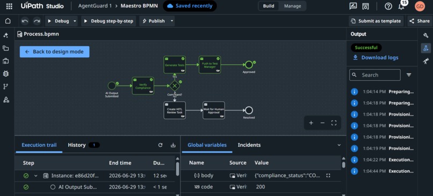Screen dimensions: 433x196
Task: Go to the home icon
Action: point(8,21)
